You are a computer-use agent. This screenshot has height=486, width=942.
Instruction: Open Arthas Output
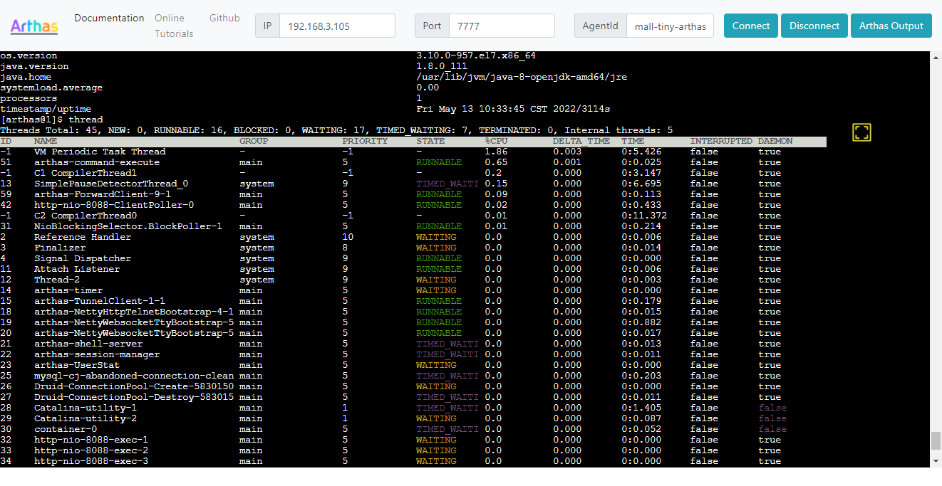891,26
